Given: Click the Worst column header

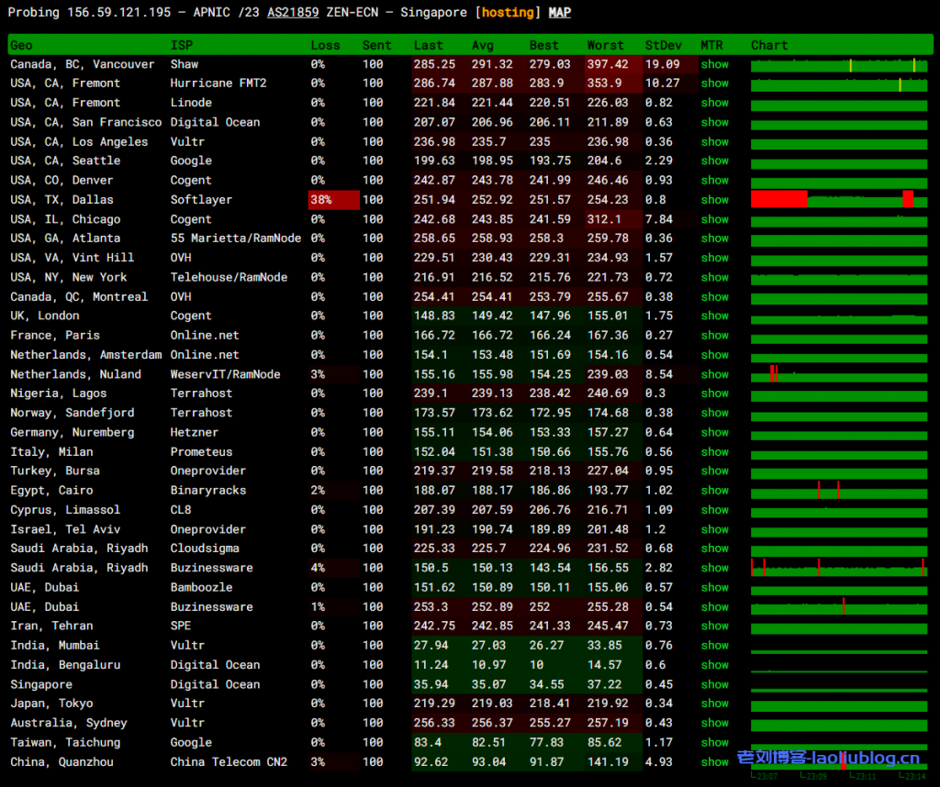Looking at the screenshot, I should (x=605, y=45).
